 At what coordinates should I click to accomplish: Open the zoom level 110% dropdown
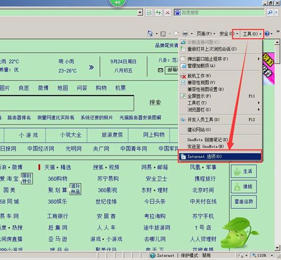[272, 256]
